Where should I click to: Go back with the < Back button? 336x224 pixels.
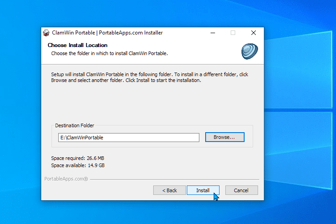pyautogui.click(x=169, y=190)
